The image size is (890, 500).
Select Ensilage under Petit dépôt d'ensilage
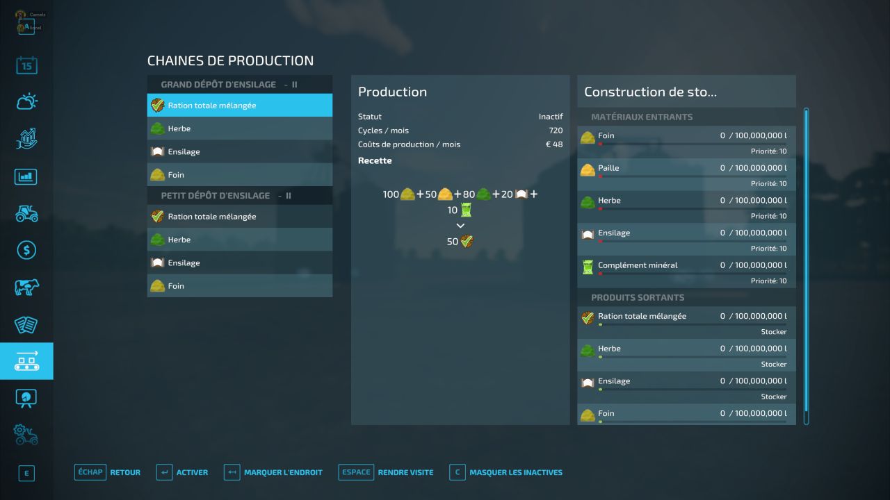[x=239, y=262]
